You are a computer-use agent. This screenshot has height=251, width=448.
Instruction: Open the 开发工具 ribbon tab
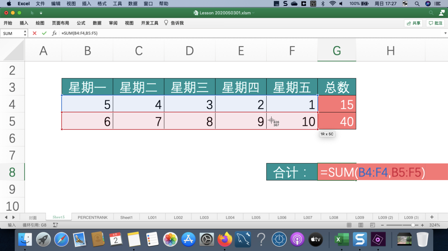[x=150, y=23]
